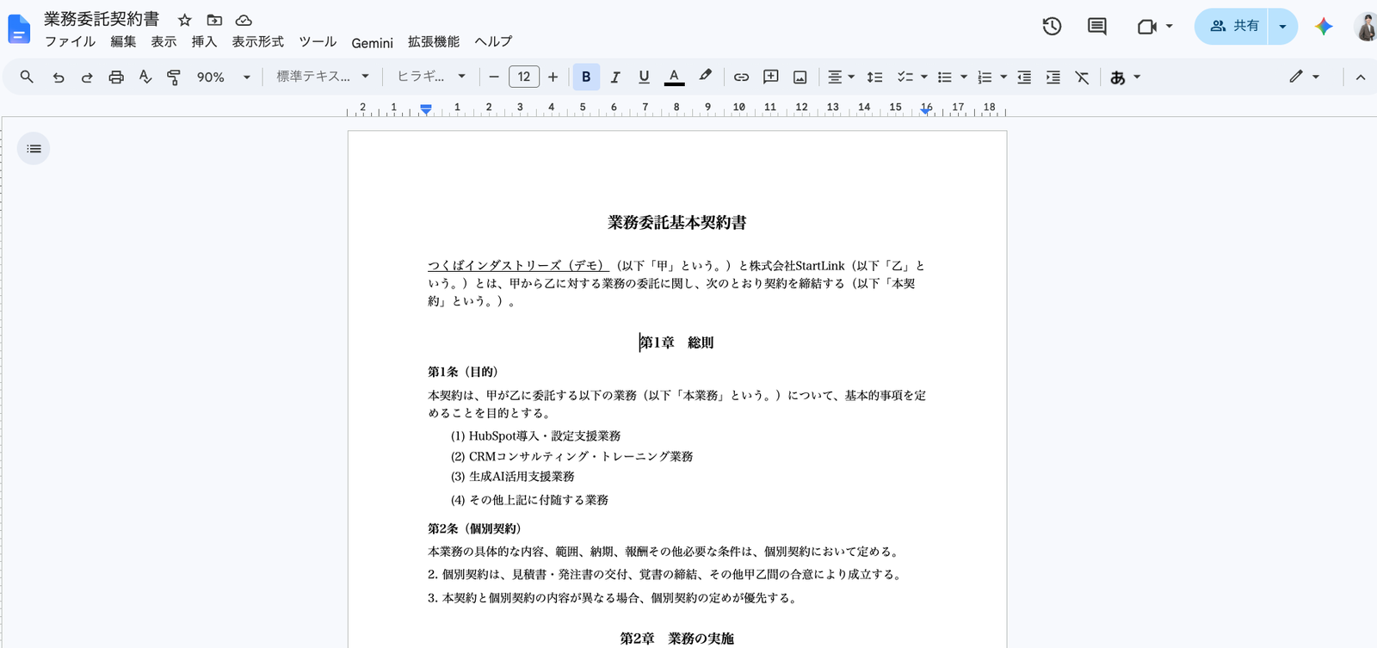Open the checklist options arrow
Viewport: 1377px width, 648px height.
[x=924, y=77]
